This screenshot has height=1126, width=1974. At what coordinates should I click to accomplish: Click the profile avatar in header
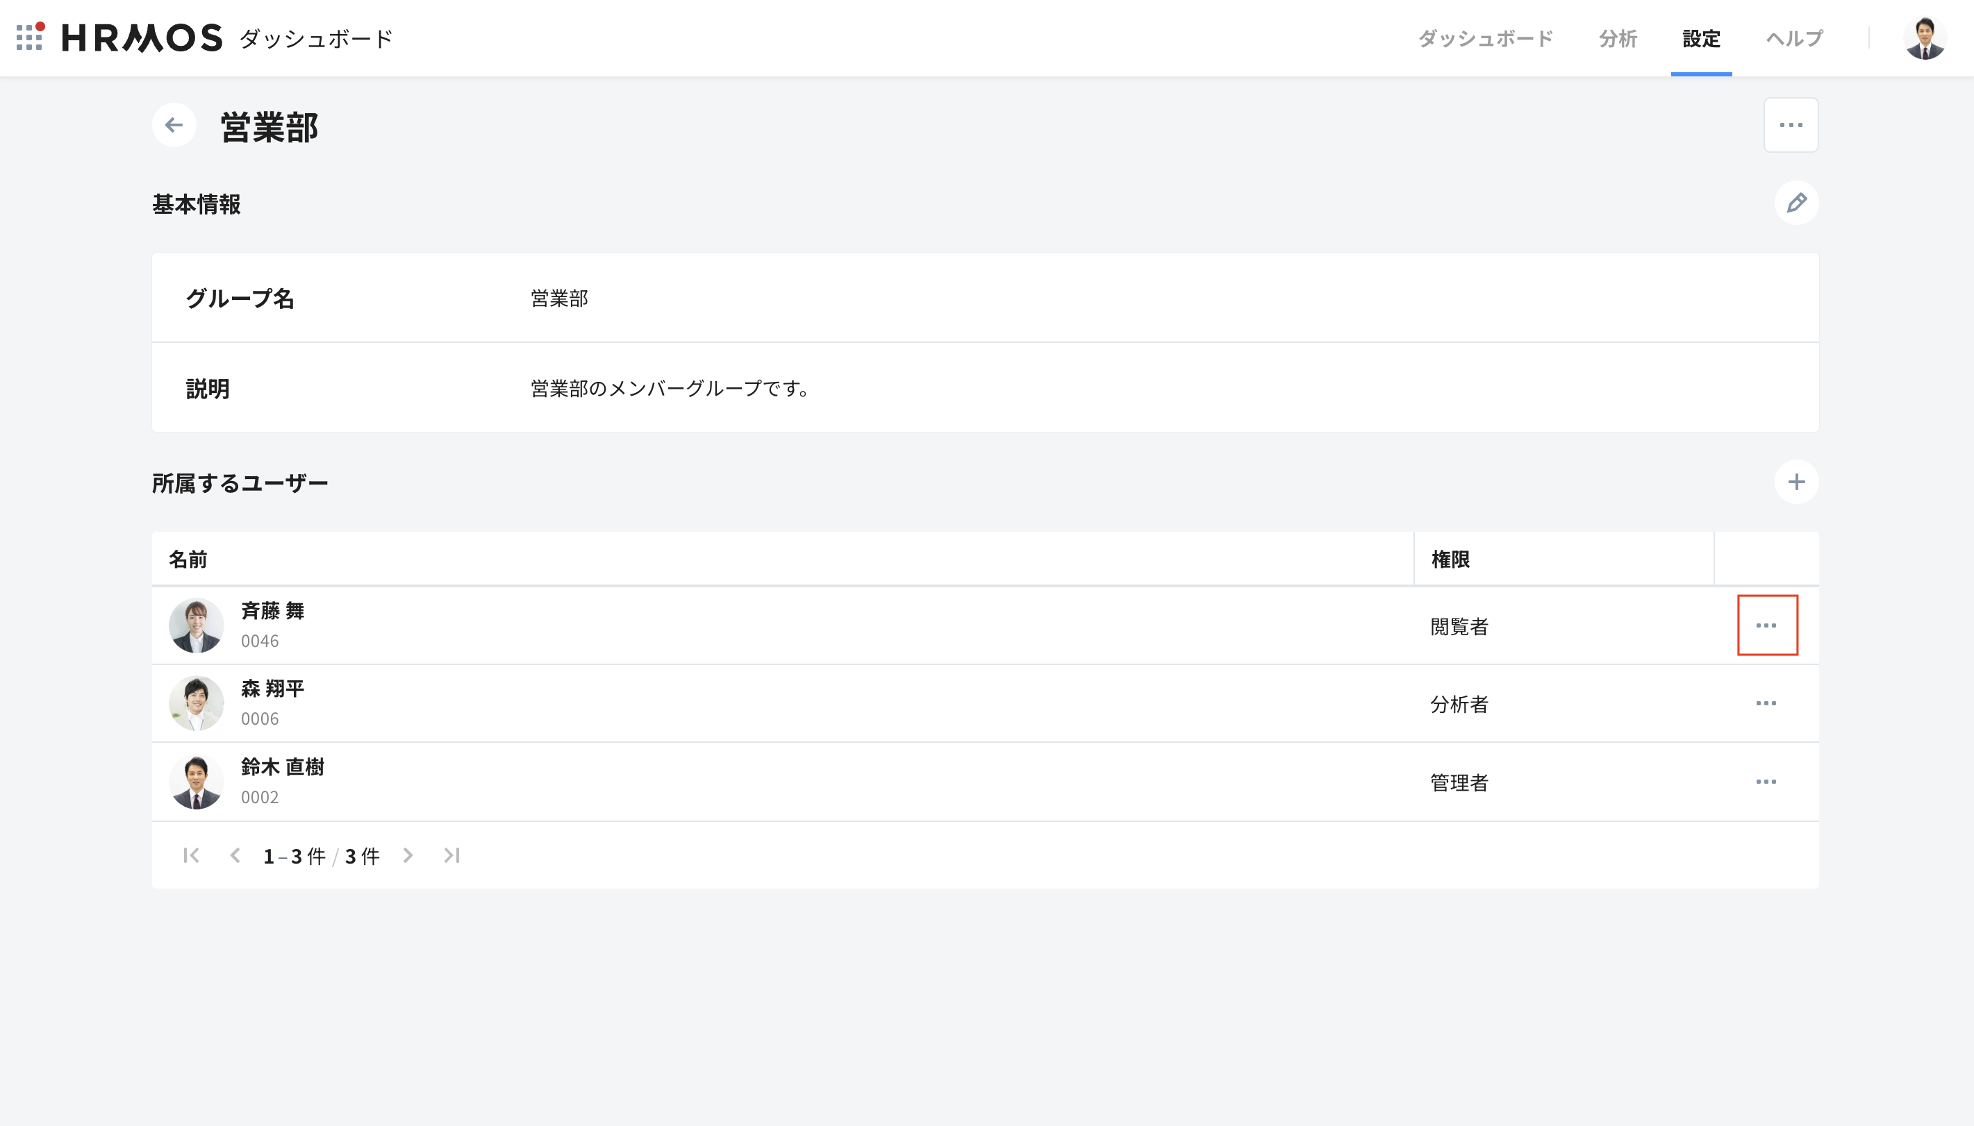tap(1924, 38)
